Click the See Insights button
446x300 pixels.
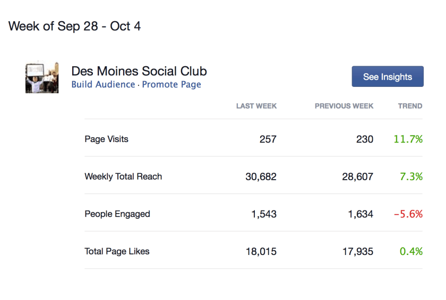tap(388, 77)
